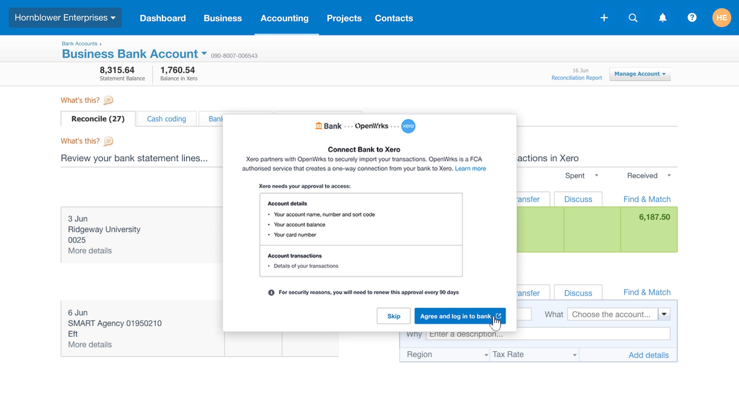This screenshot has width=739, height=416.
Task: Open the Choose the account dropdown
Action: (664, 314)
